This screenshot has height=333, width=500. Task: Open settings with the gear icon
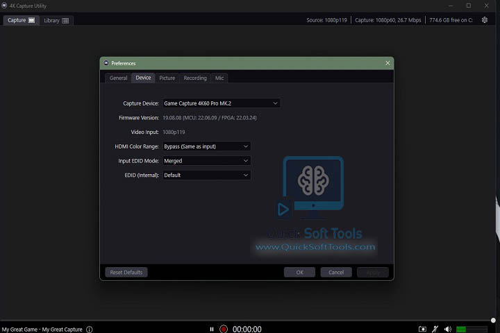[x=485, y=20]
